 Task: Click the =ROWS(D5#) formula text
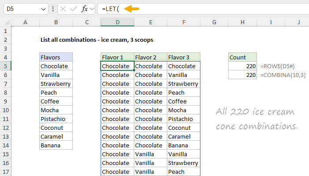pos(278,66)
